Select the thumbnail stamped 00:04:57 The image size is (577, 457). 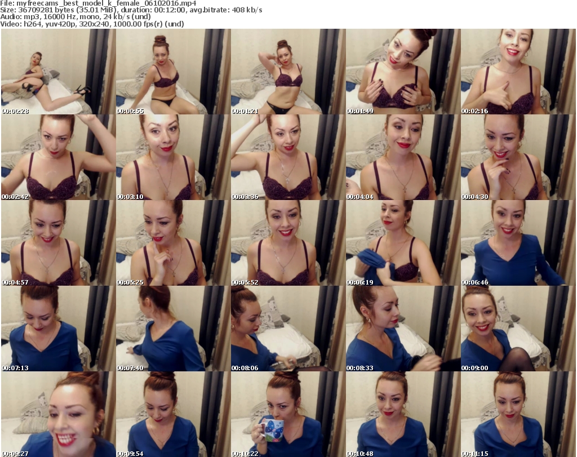pyautogui.click(x=58, y=243)
